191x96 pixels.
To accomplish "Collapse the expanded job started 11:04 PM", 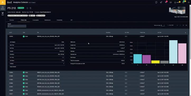I will pyautogui.click(x=97, y=36).
